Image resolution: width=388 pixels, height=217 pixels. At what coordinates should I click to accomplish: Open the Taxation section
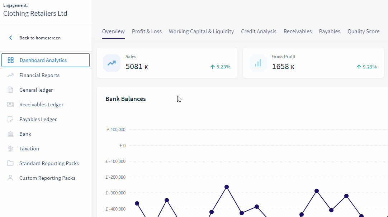(x=29, y=149)
